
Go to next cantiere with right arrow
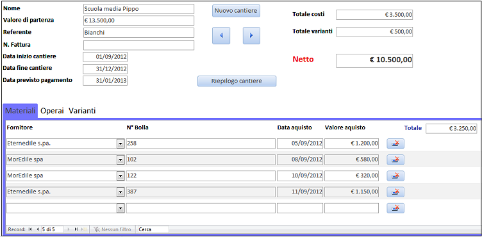(x=251, y=35)
